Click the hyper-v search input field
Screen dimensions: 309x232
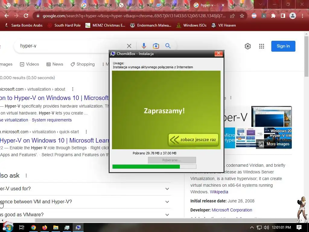(x=72, y=46)
